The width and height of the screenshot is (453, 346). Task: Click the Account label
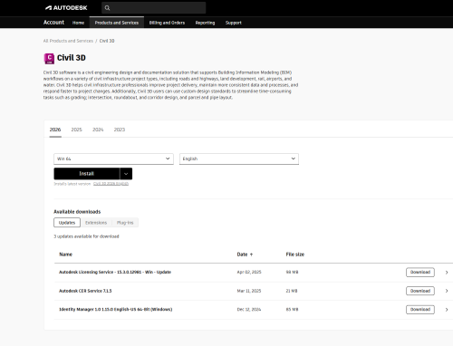tap(53, 23)
